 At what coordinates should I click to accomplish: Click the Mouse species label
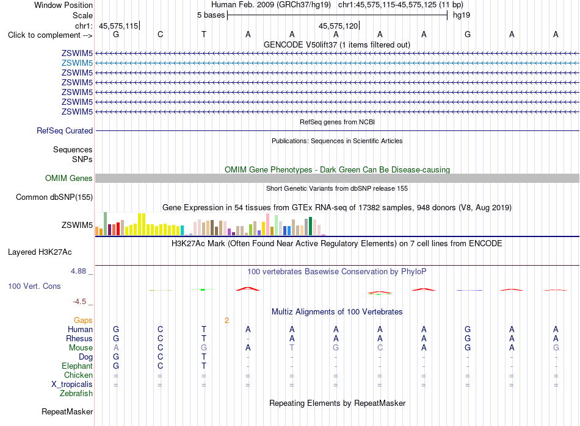click(81, 348)
